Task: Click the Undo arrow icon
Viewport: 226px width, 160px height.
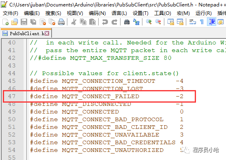Action: [x=105, y=22]
